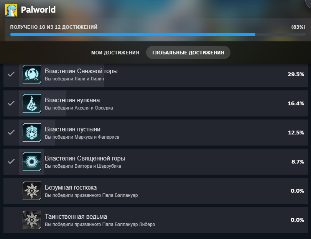Click the Властелин пустыни badge icon
The height and width of the screenshot is (239, 311).
32,133
